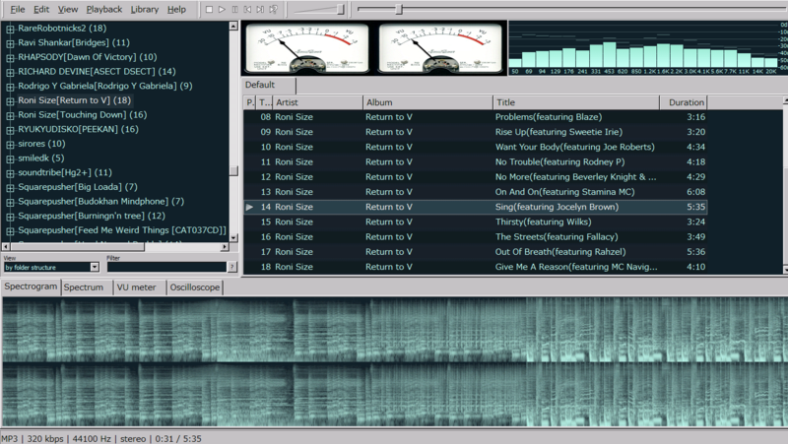Switch to the Default playlist tab
This screenshot has width=788, height=444.
coord(269,85)
